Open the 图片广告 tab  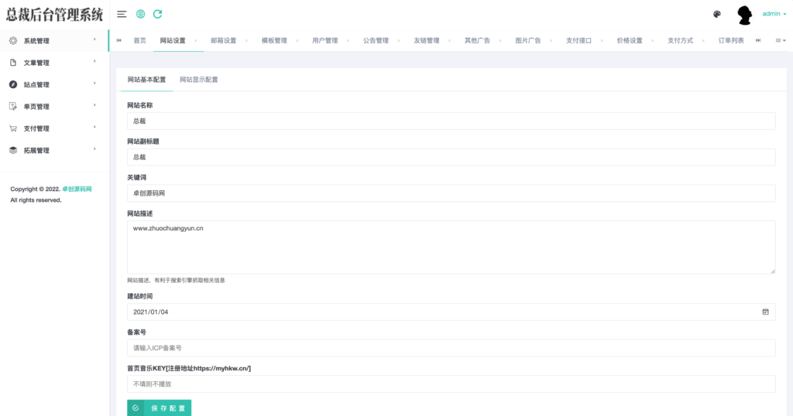(x=528, y=40)
